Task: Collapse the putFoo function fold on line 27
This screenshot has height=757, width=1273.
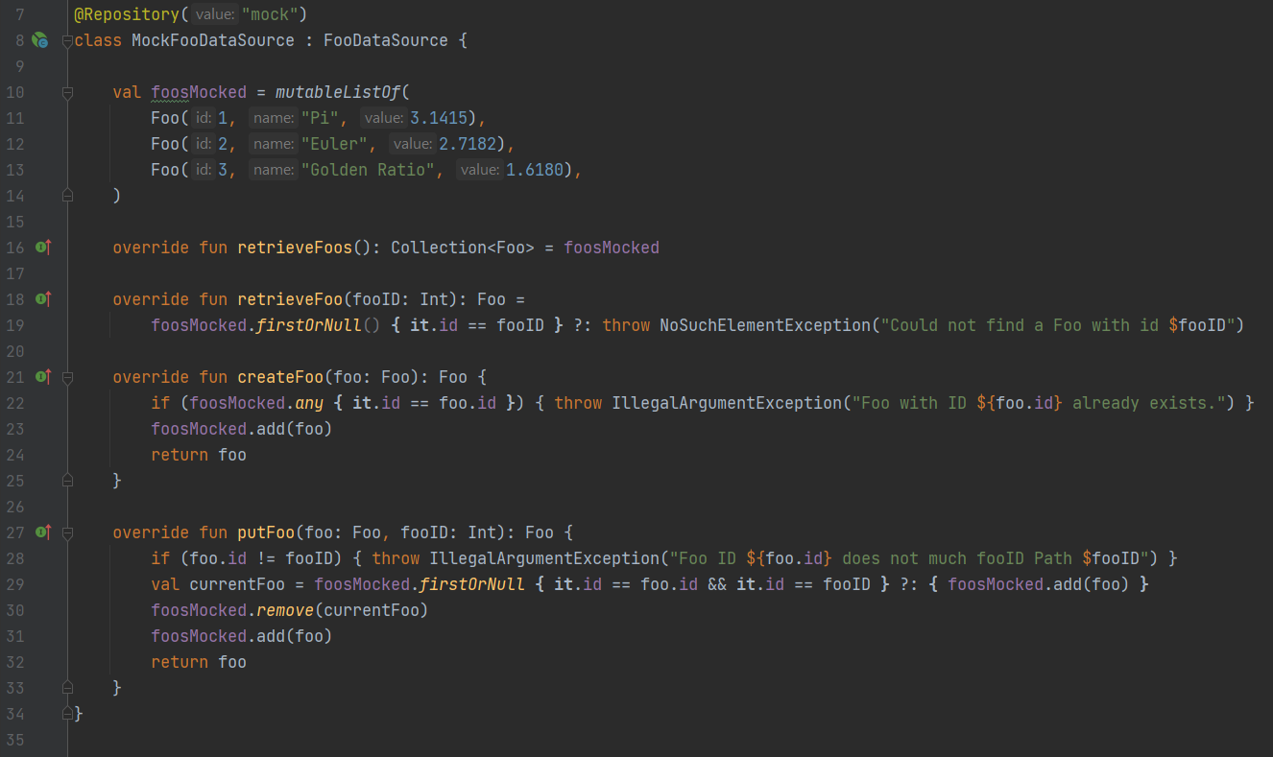Action: [67, 533]
